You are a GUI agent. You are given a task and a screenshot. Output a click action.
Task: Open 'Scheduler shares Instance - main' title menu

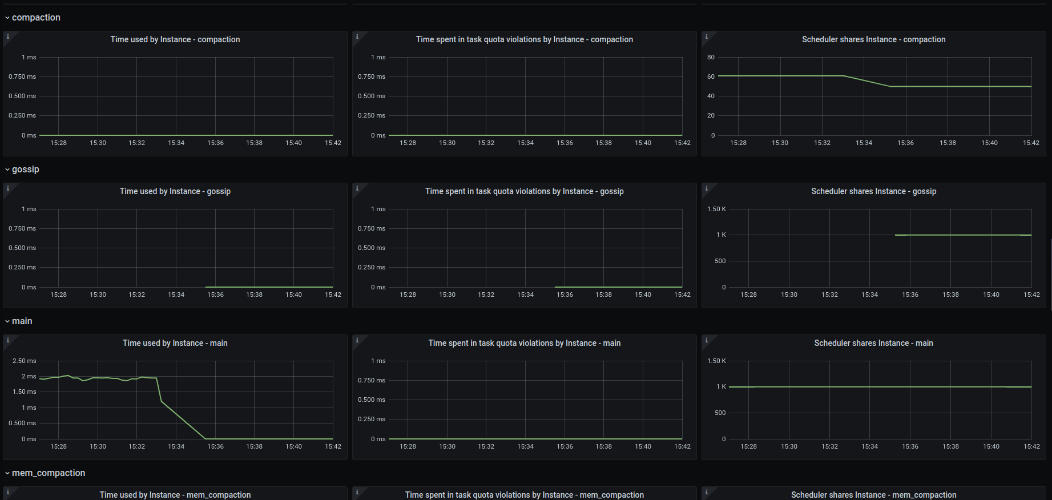[x=874, y=343]
